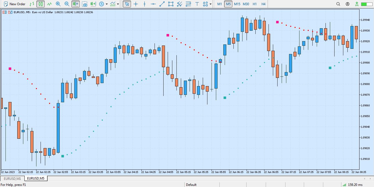Click the magenta Parabolic SAR square marker near 04:55
This screenshot has height=187, width=374.
[x=168, y=35]
